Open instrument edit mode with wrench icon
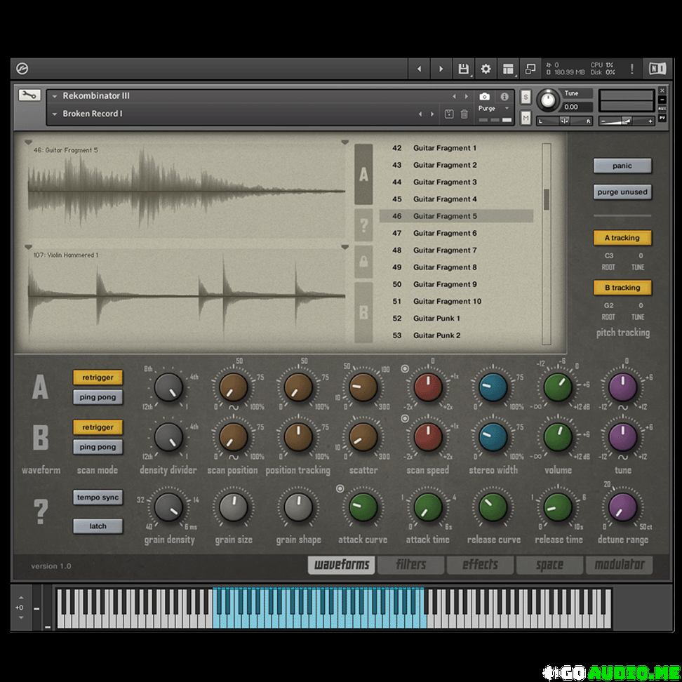Screen dimensions: 682x682 coord(29,95)
